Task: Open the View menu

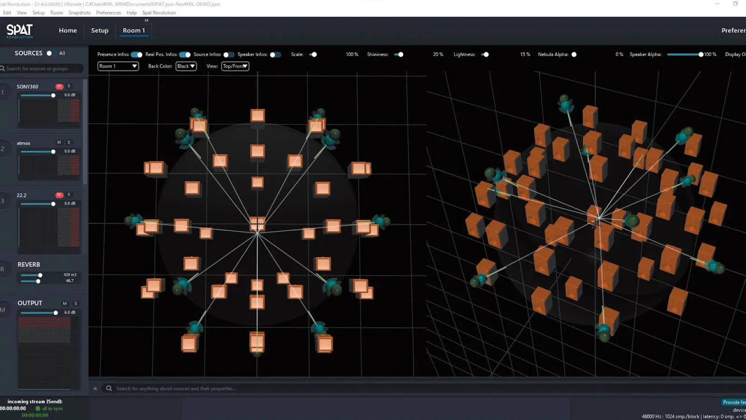Action: pos(22,13)
